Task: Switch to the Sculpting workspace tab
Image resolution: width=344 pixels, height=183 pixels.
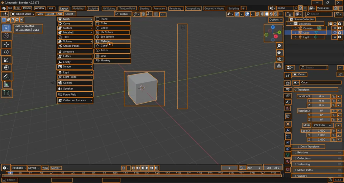Action: 93,9
